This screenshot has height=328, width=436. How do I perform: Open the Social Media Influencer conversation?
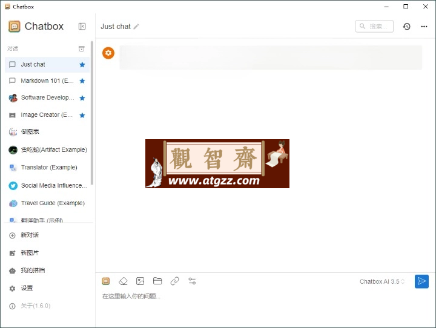47,185
